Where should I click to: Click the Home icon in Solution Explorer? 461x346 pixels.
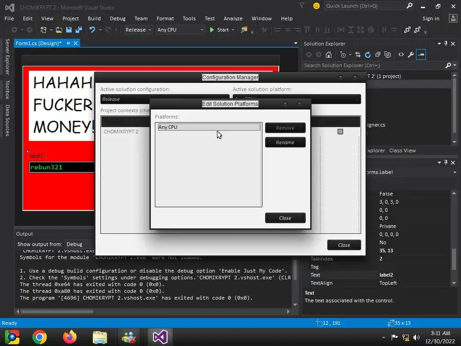point(328,55)
